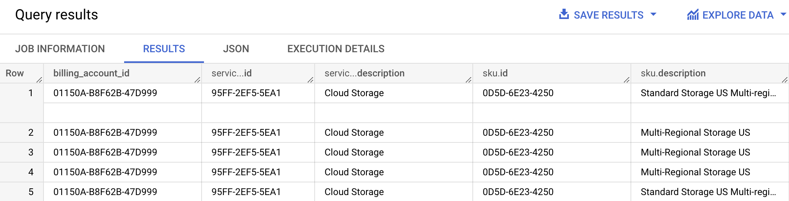789x201 pixels.
Task: Click the sku.description column resize handle
Action: click(785, 80)
